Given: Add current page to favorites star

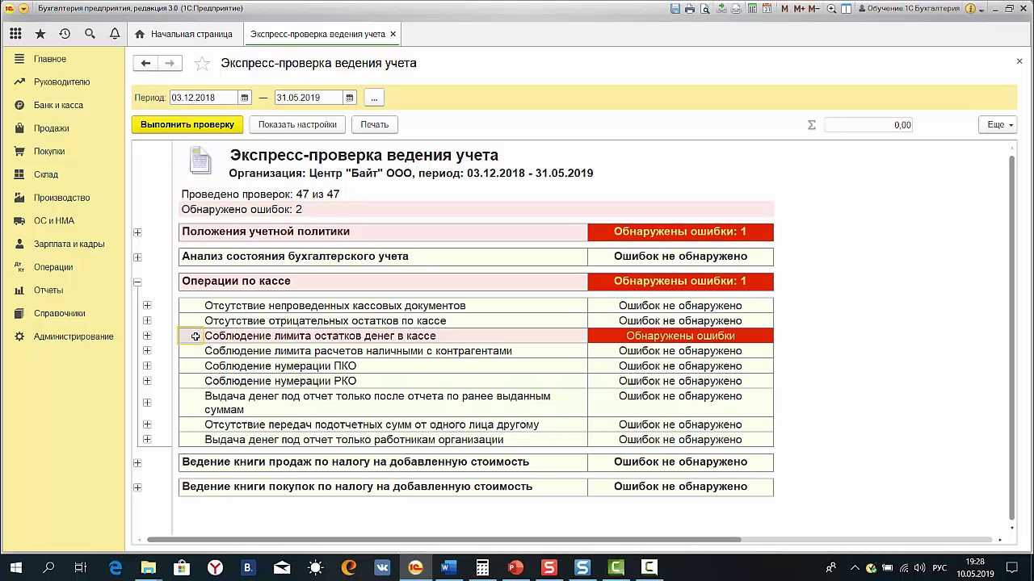Looking at the screenshot, I should pyautogui.click(x=202, y=63).
